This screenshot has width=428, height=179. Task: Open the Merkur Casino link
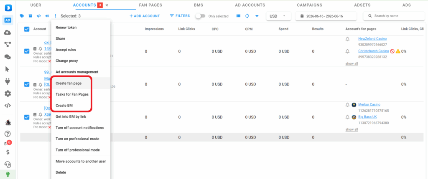pyautogui.click(x=369, y=104)
